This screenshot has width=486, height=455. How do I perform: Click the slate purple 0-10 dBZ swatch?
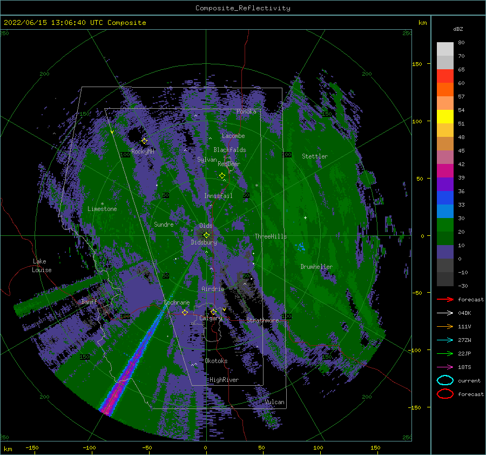(445, 252)
